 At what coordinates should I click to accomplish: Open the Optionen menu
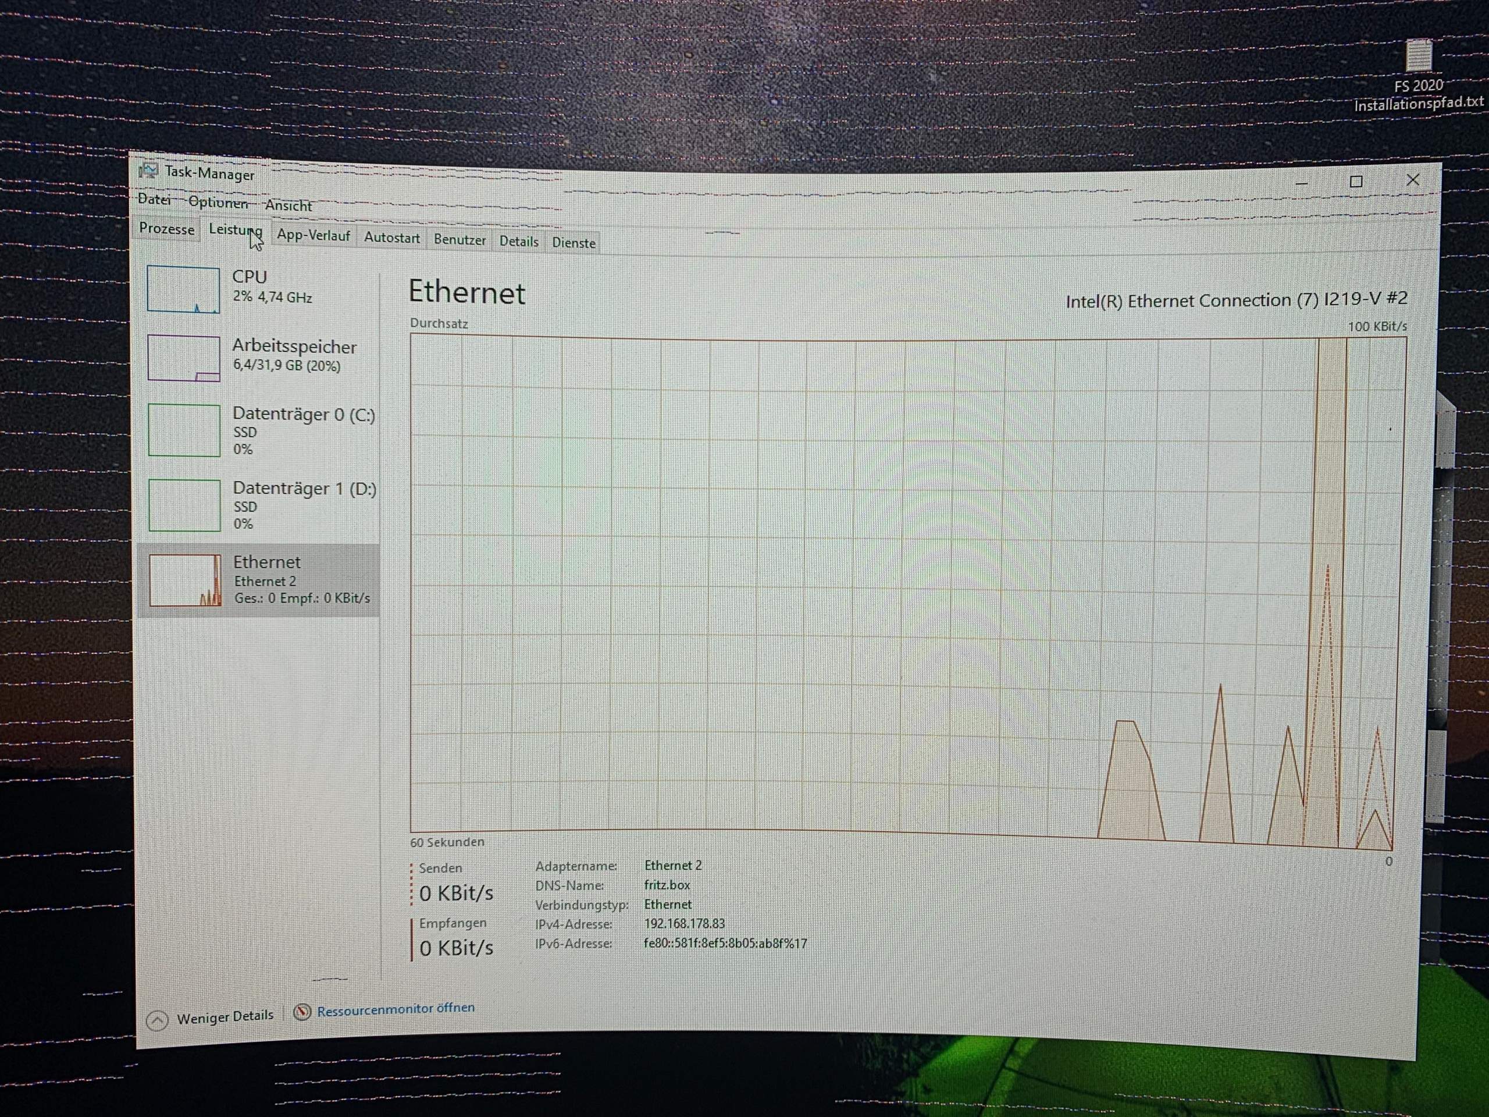pos(219,202)
